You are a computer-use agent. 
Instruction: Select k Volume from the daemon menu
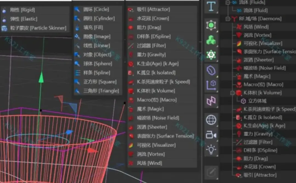pyautogui.click(x=162, y=91)
